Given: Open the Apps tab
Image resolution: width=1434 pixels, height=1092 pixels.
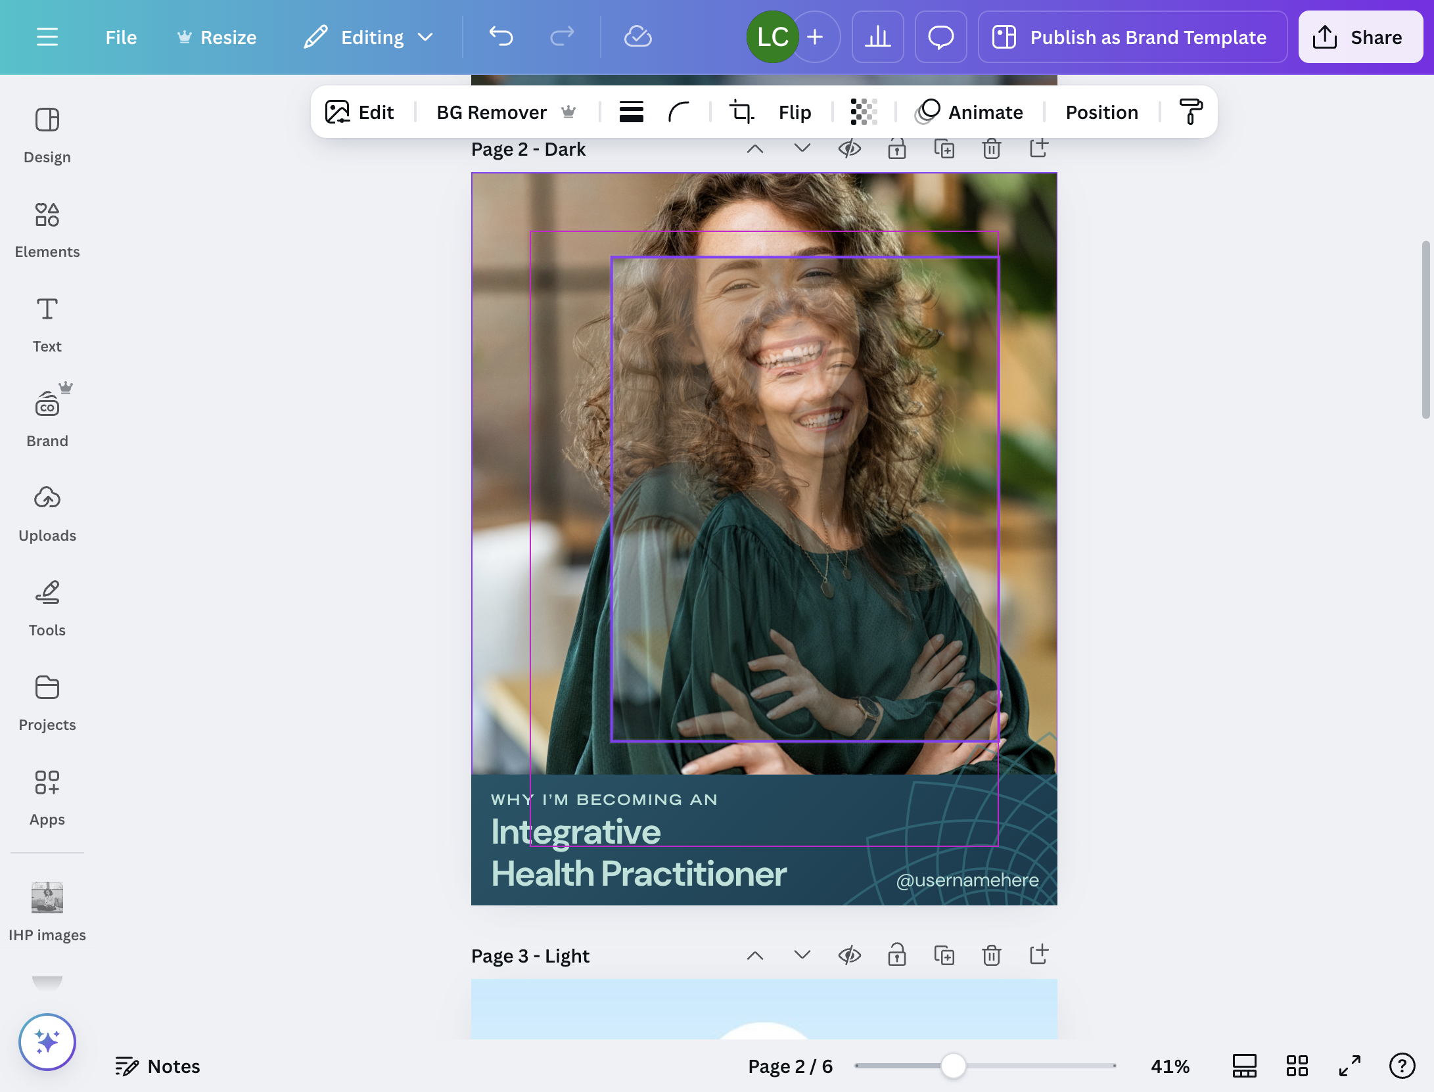Looking at the screenshot, I should click(47, 798).
